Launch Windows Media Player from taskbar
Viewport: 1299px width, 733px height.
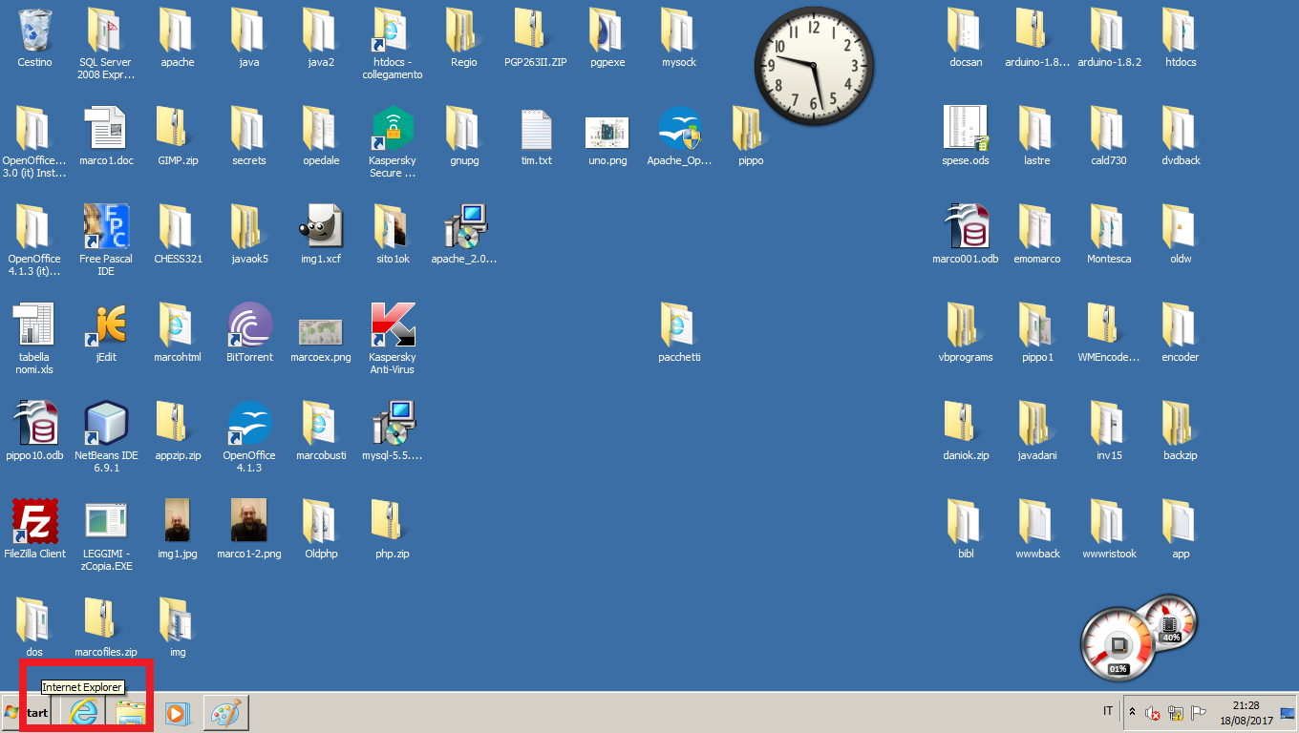178,713
